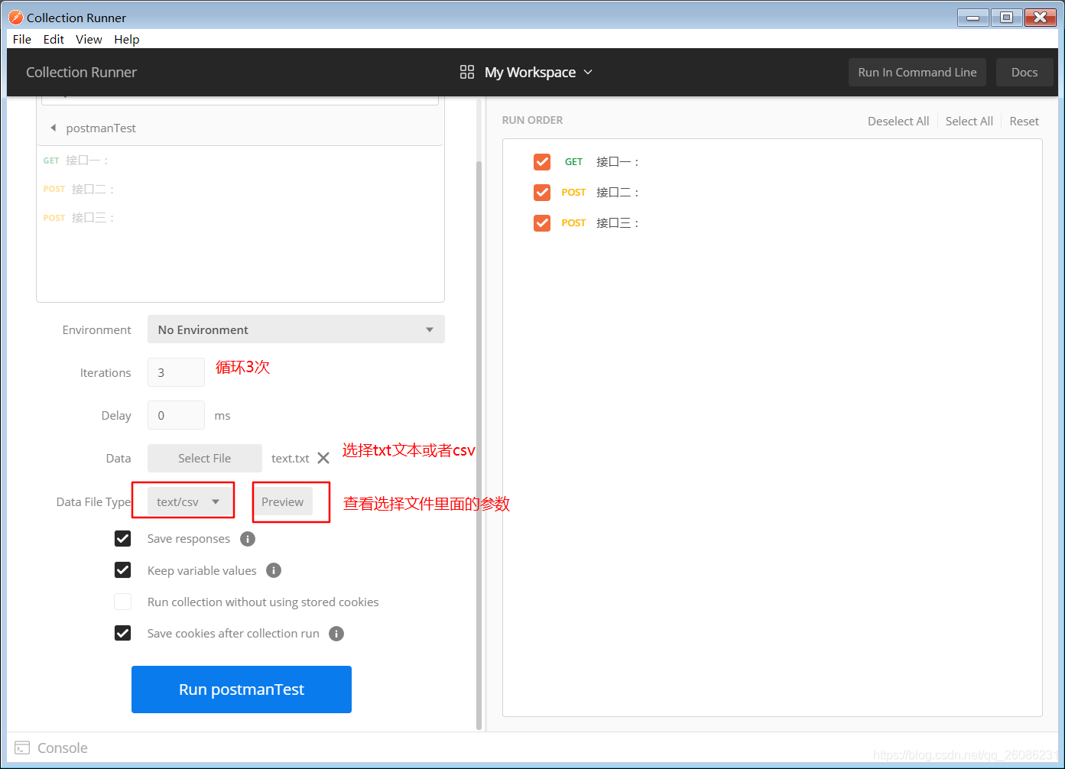Toggle Save responses checkbox

coord(122,539)
